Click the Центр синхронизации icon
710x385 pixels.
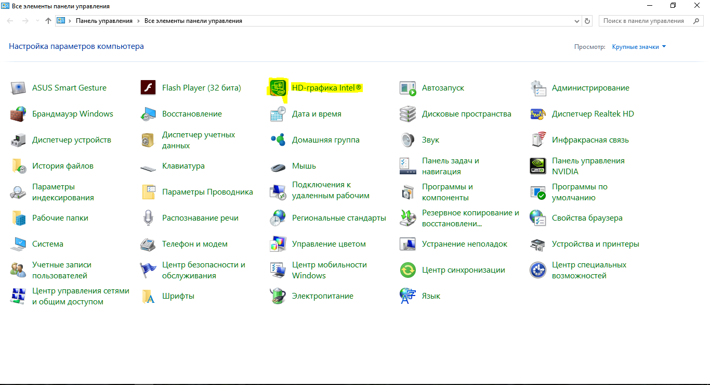pos(408,270)
